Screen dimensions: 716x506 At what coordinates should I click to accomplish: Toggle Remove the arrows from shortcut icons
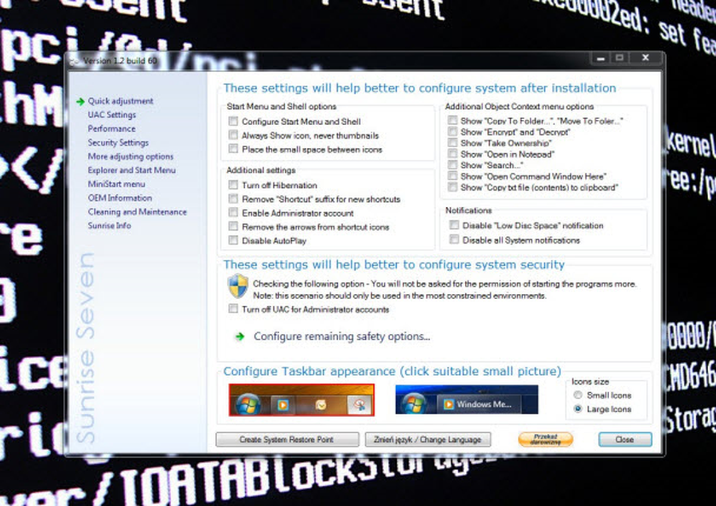coord(233,227)
